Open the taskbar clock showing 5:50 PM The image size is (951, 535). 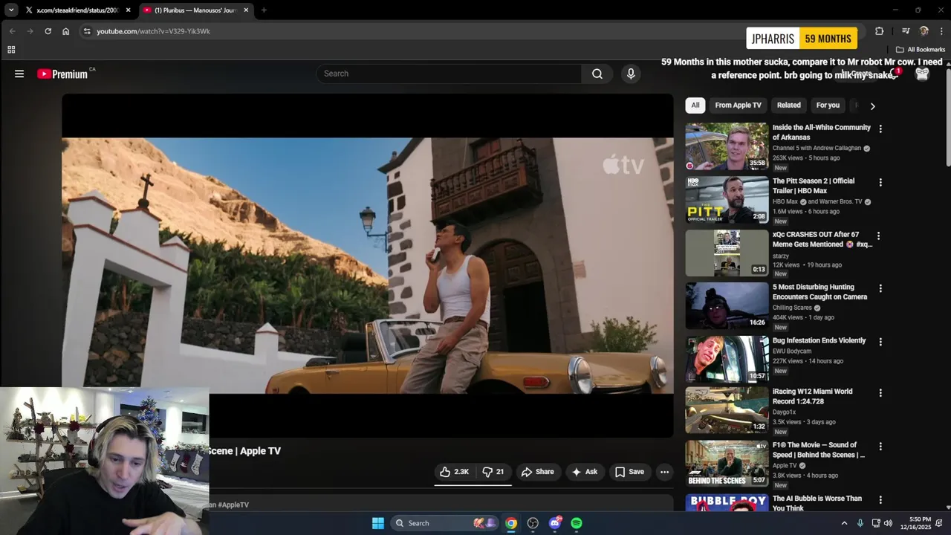pos(915,523)
